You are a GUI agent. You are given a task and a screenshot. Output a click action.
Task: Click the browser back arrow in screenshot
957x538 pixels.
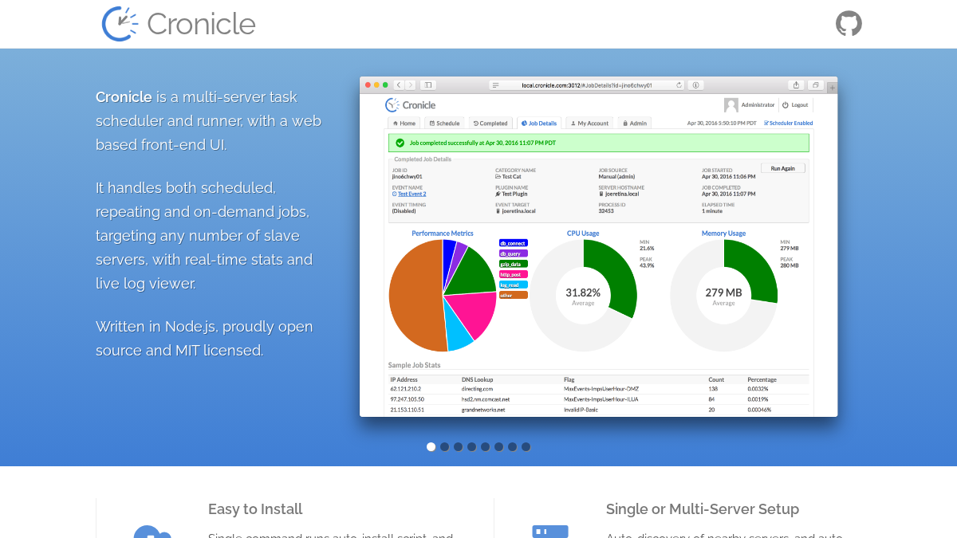[399, 84]
